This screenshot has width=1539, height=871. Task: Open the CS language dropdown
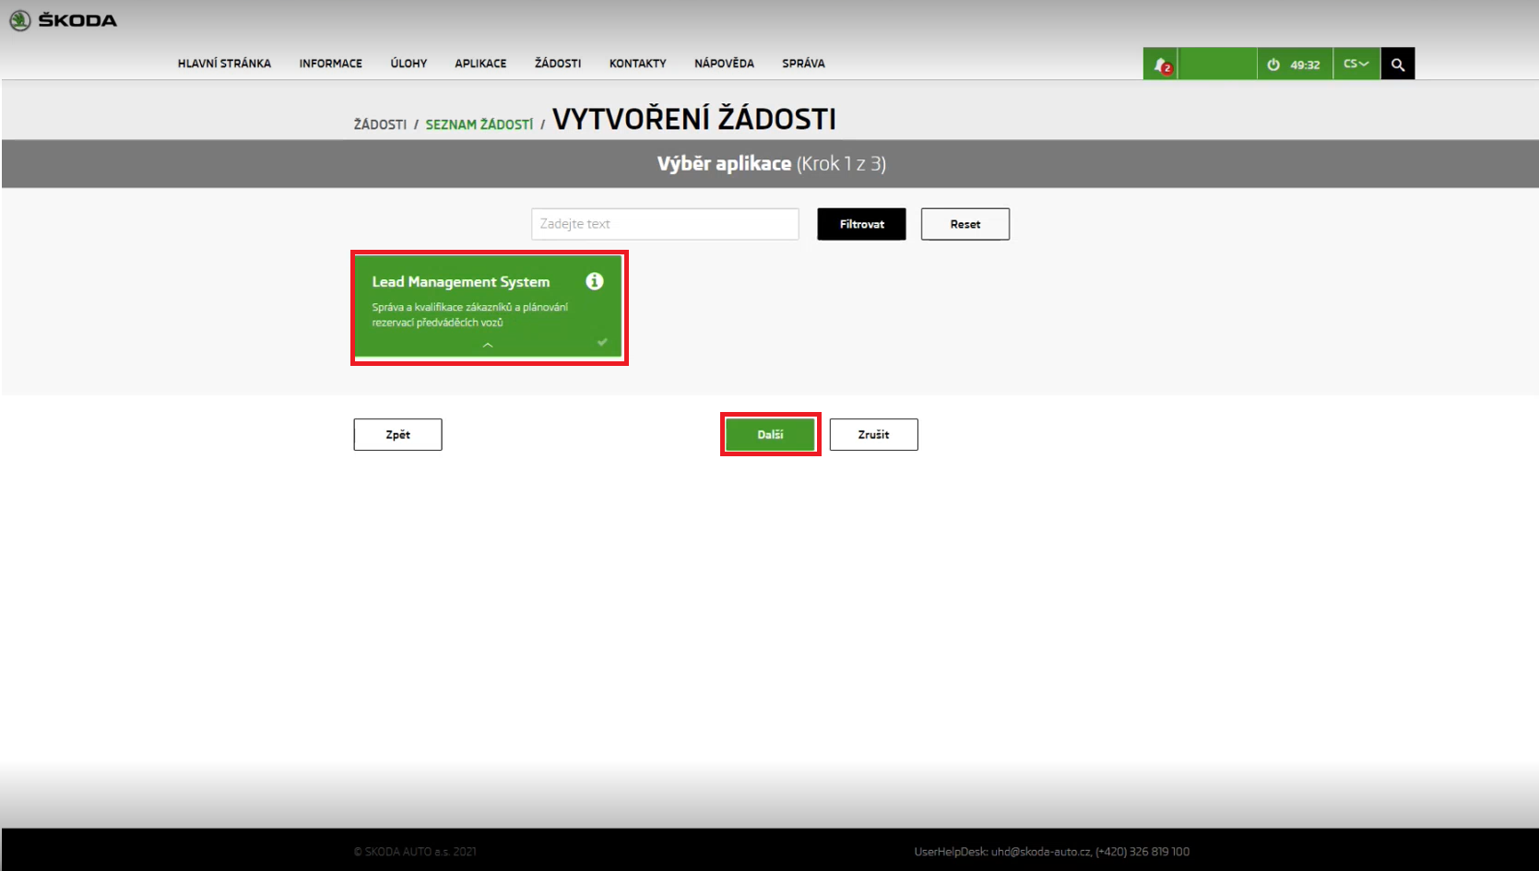[1356, 64]
